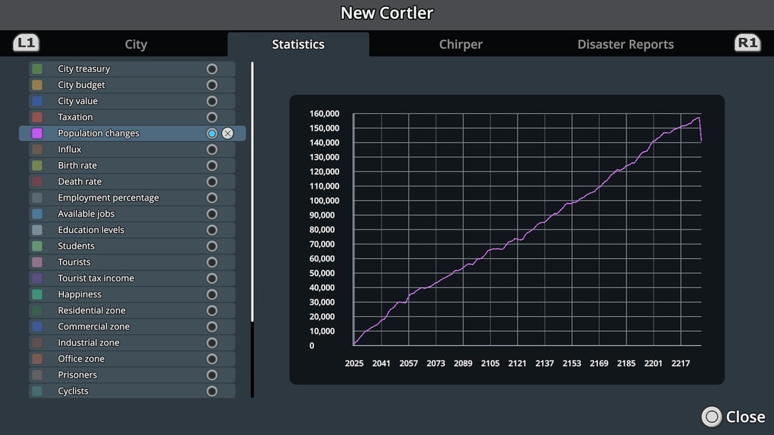Enable the Commercial zone radio button

211,326
